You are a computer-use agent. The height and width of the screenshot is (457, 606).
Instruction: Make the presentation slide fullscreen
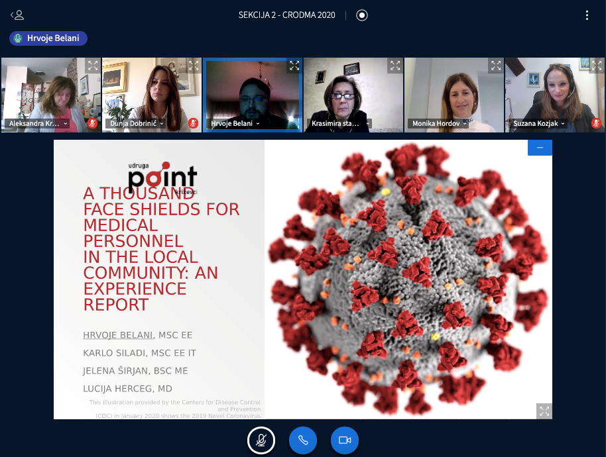544,411
